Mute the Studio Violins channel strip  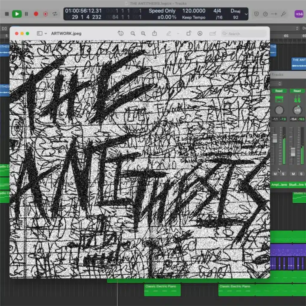293,174
